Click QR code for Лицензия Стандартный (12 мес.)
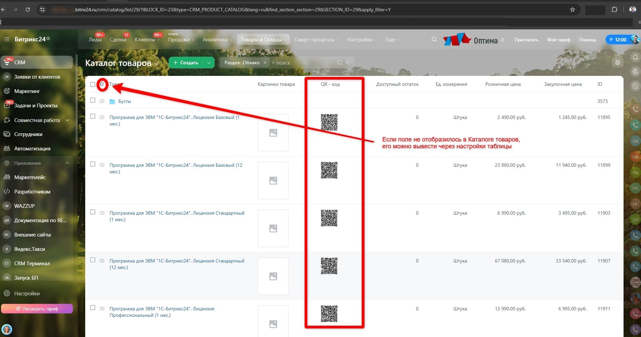The width and height of the screenshot is (641, 337). pos(329,266)
